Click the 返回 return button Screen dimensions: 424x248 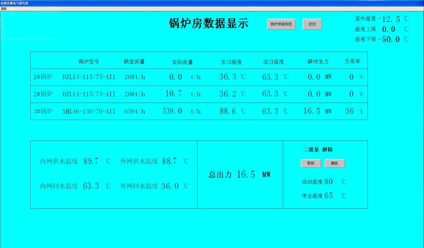pos(312,24)
